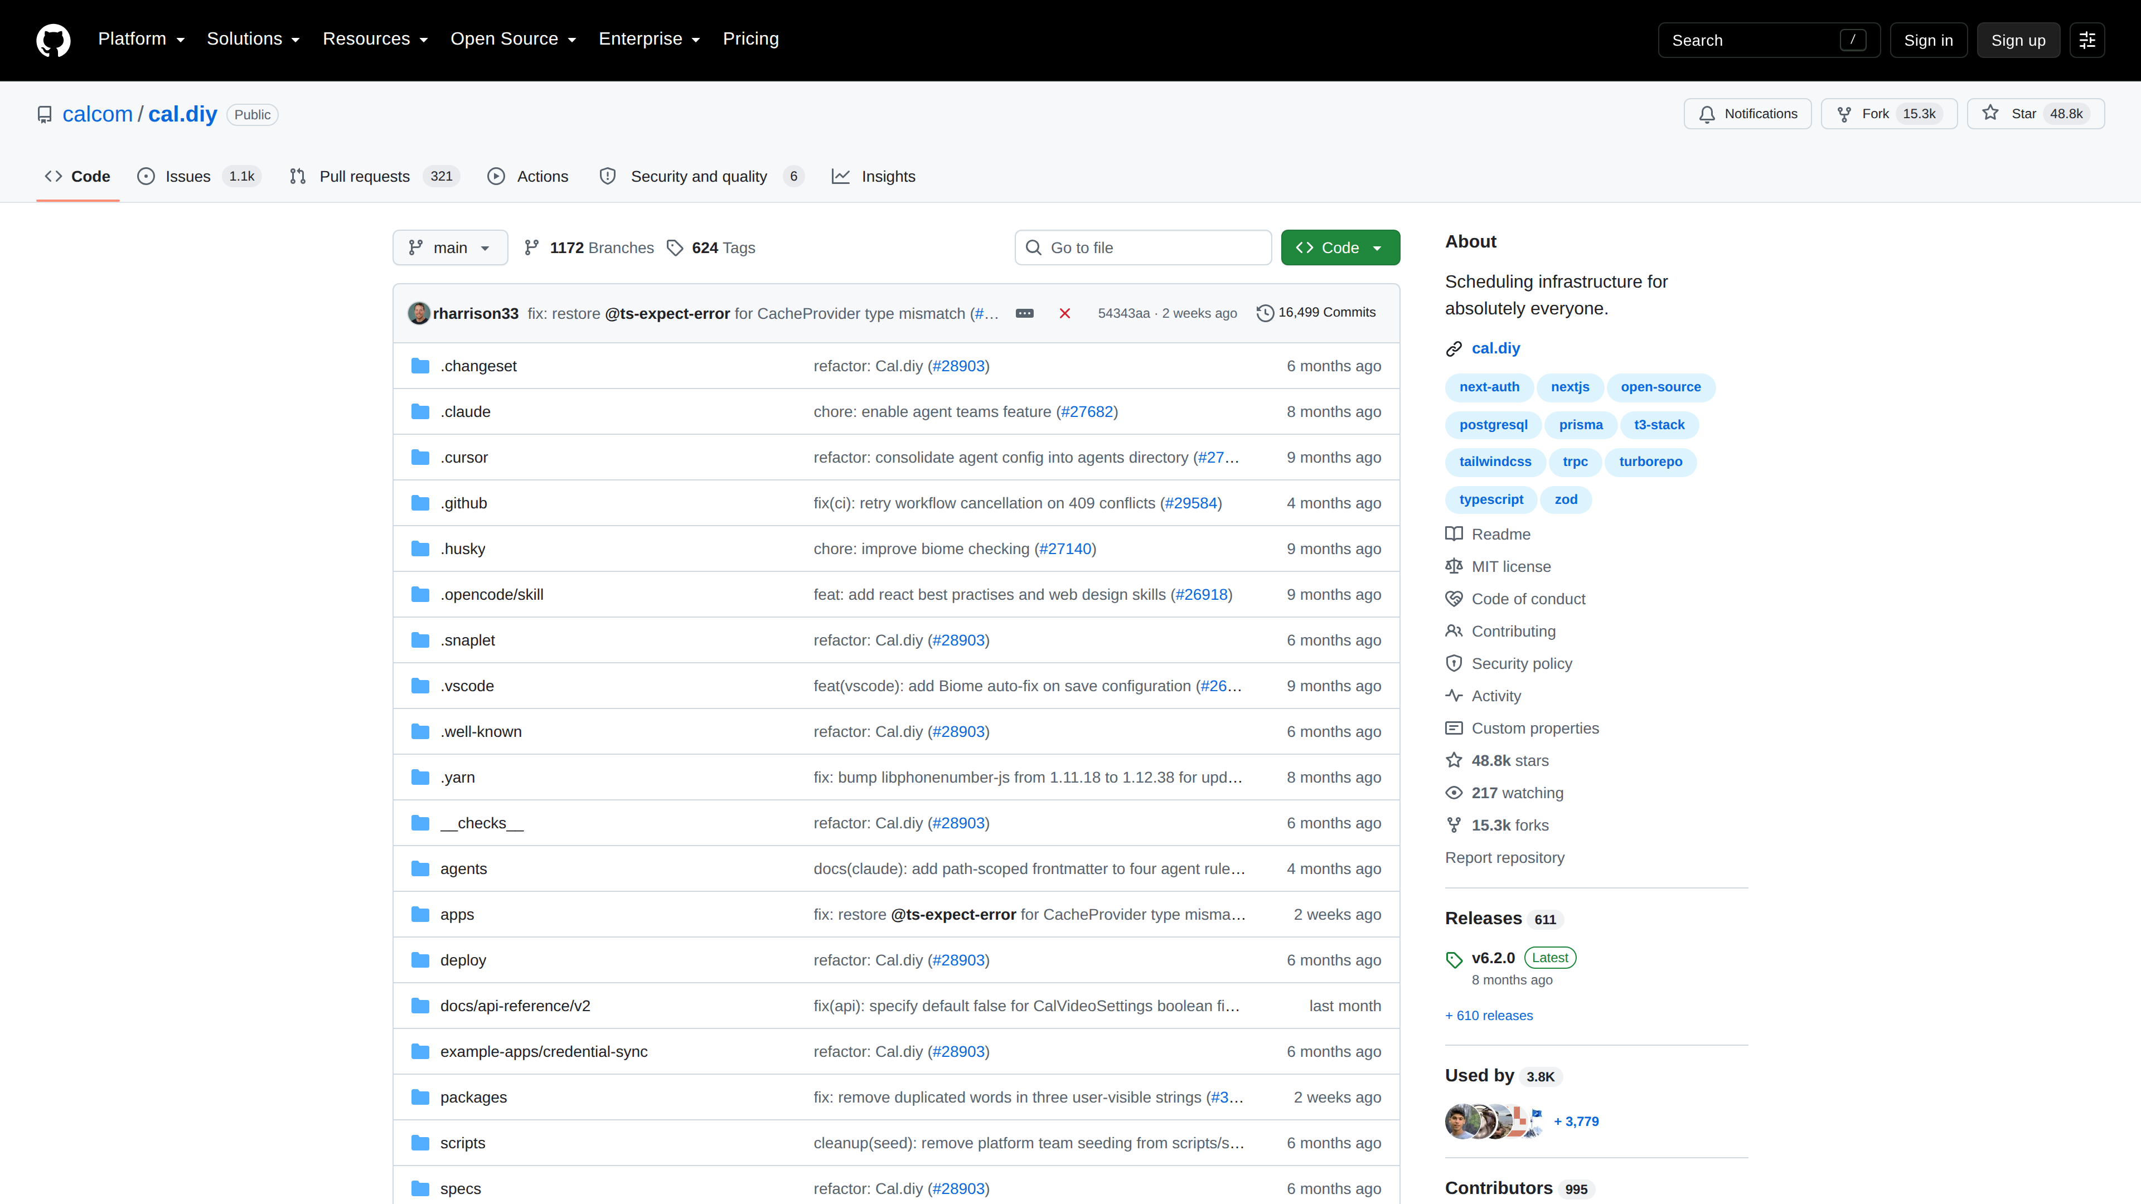Expand the Enterprise menu
This screenshot has width=2141, height=1204.
pos(650,39)
